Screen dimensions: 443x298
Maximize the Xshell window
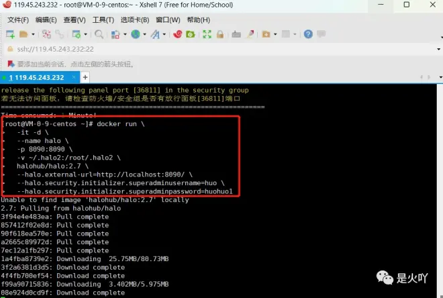pyautogui.click(x=407, y=5)
